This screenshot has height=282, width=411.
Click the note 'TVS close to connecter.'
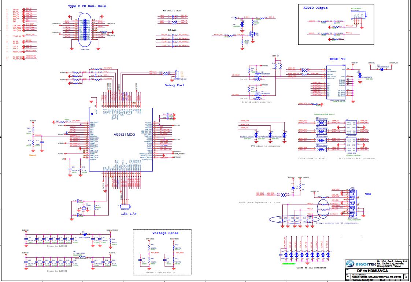(x=266, y=146)
